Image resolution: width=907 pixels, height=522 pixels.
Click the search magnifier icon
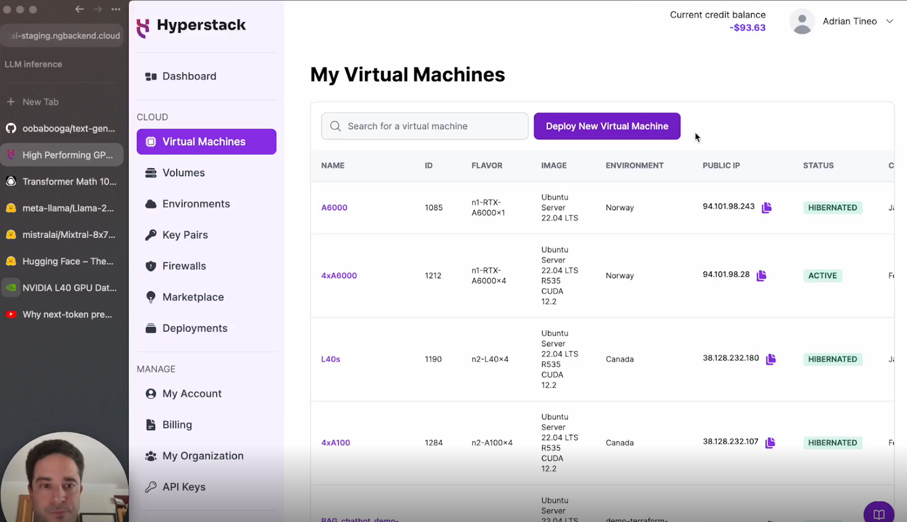[336, 126]
